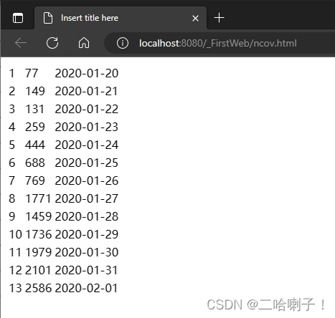
Task: Select the date 2020-01-24
Action: click(87, 145)
